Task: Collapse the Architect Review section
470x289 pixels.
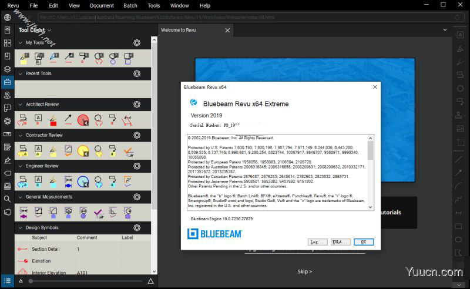Action: coord(21,105)
